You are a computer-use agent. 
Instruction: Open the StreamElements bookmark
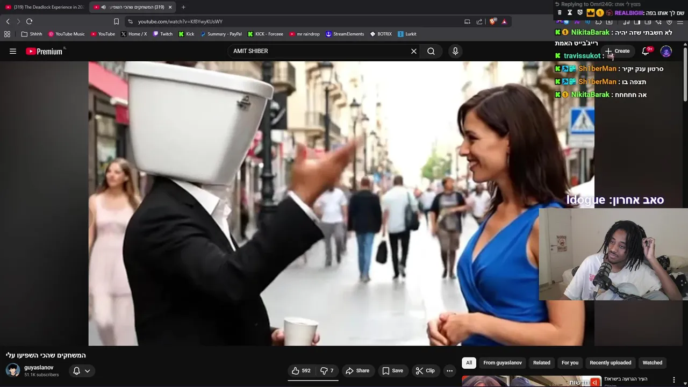click(345, 34)
